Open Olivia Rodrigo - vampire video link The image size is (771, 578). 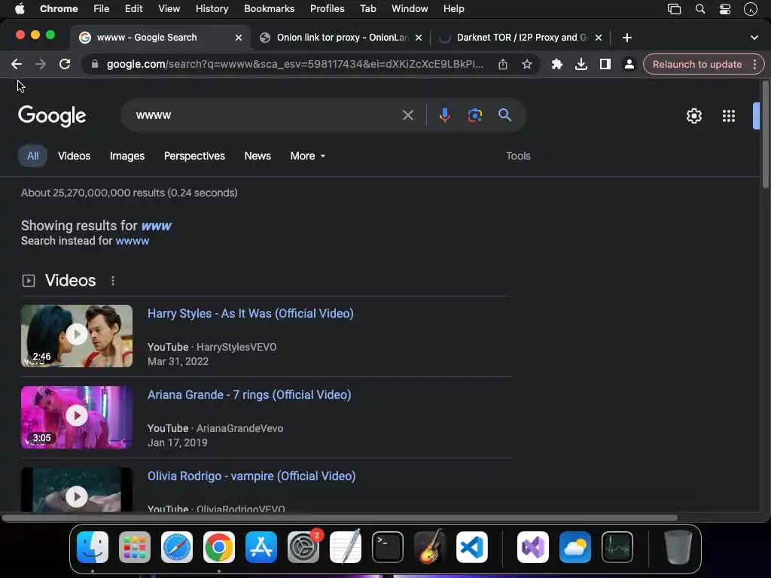[251, 476]
